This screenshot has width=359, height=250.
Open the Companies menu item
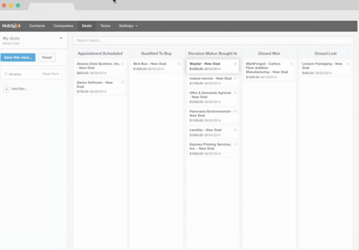(64, 26)
